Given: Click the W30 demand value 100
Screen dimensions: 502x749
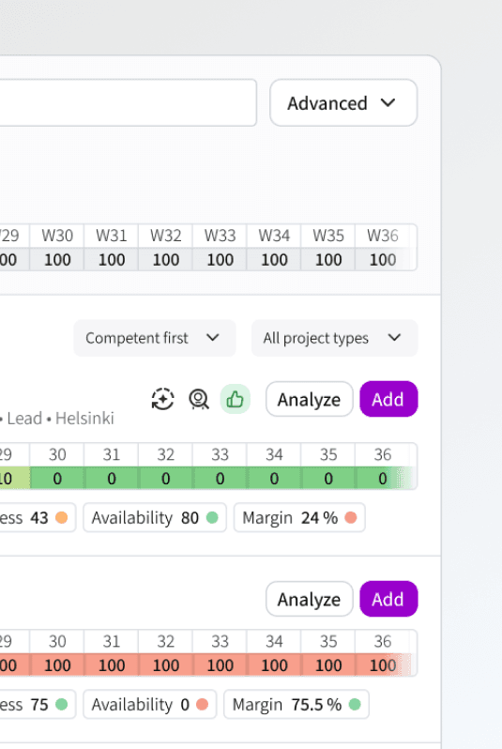Looking at the screenshot, I should tap(57, 260).
